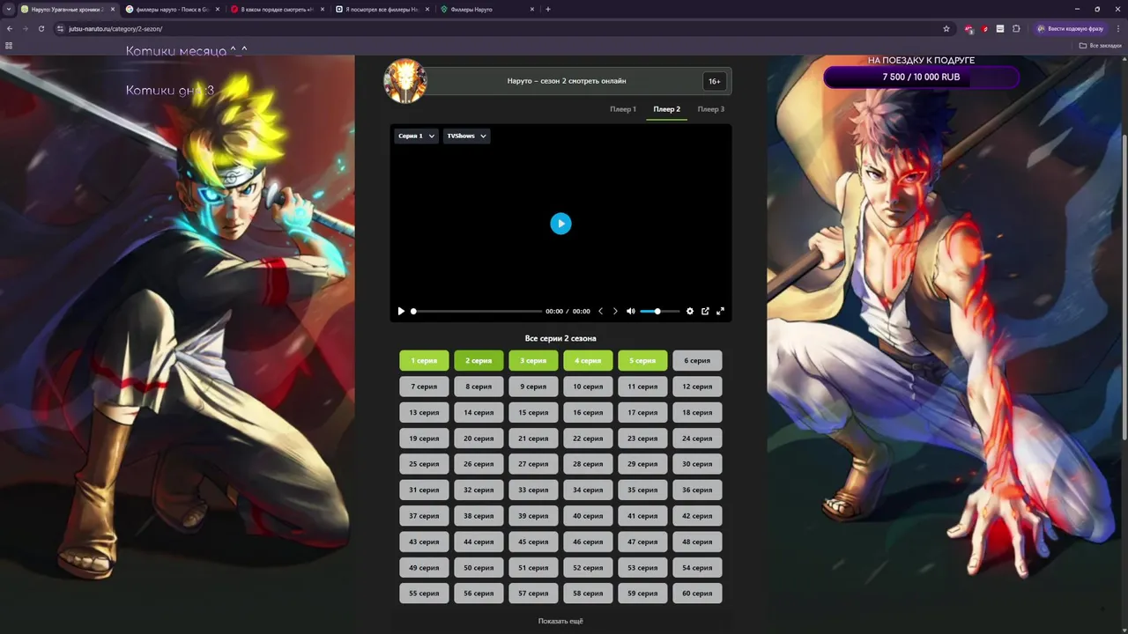Switch to the 'филлеры наруто' Google search tab
Screen dimensions: 1128x634
click(x=172, y=9)
